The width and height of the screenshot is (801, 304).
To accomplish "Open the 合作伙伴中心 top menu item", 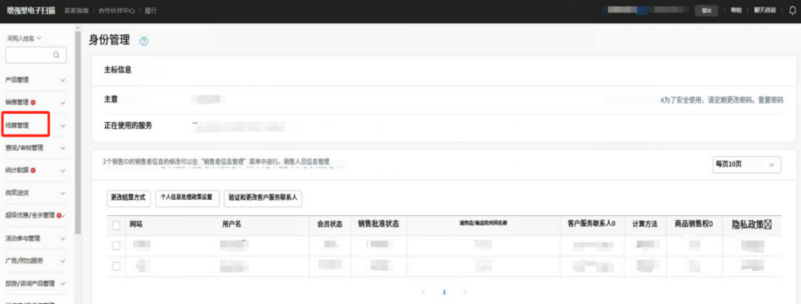I will (116, 11).
